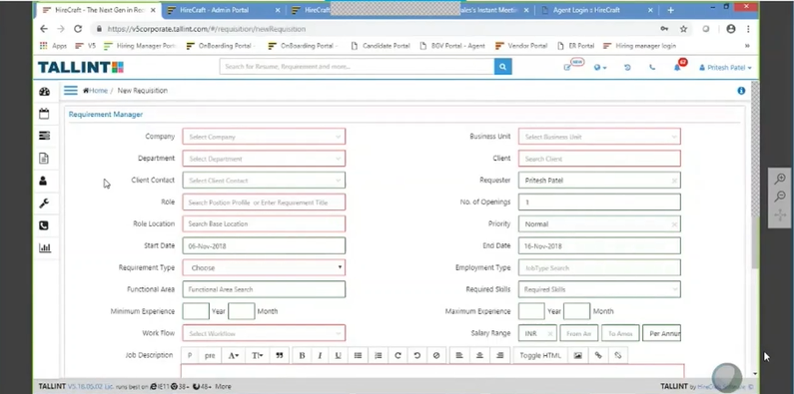
Task: Click undo in Job Description editor
Action: [416, 355]
